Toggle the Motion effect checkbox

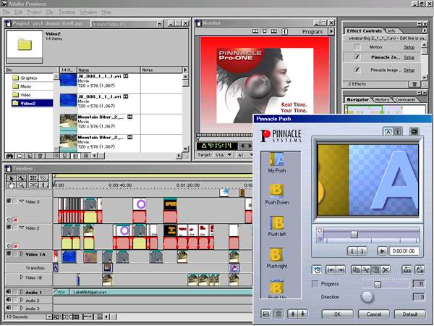pos(357,47)
